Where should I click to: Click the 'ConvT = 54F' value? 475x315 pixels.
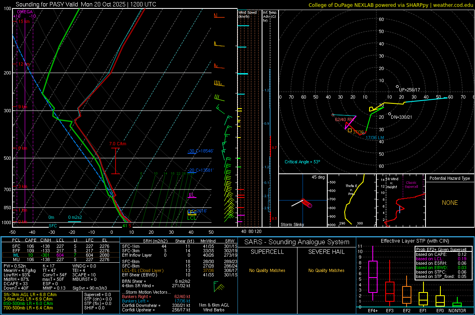click(x=55, y=275)
